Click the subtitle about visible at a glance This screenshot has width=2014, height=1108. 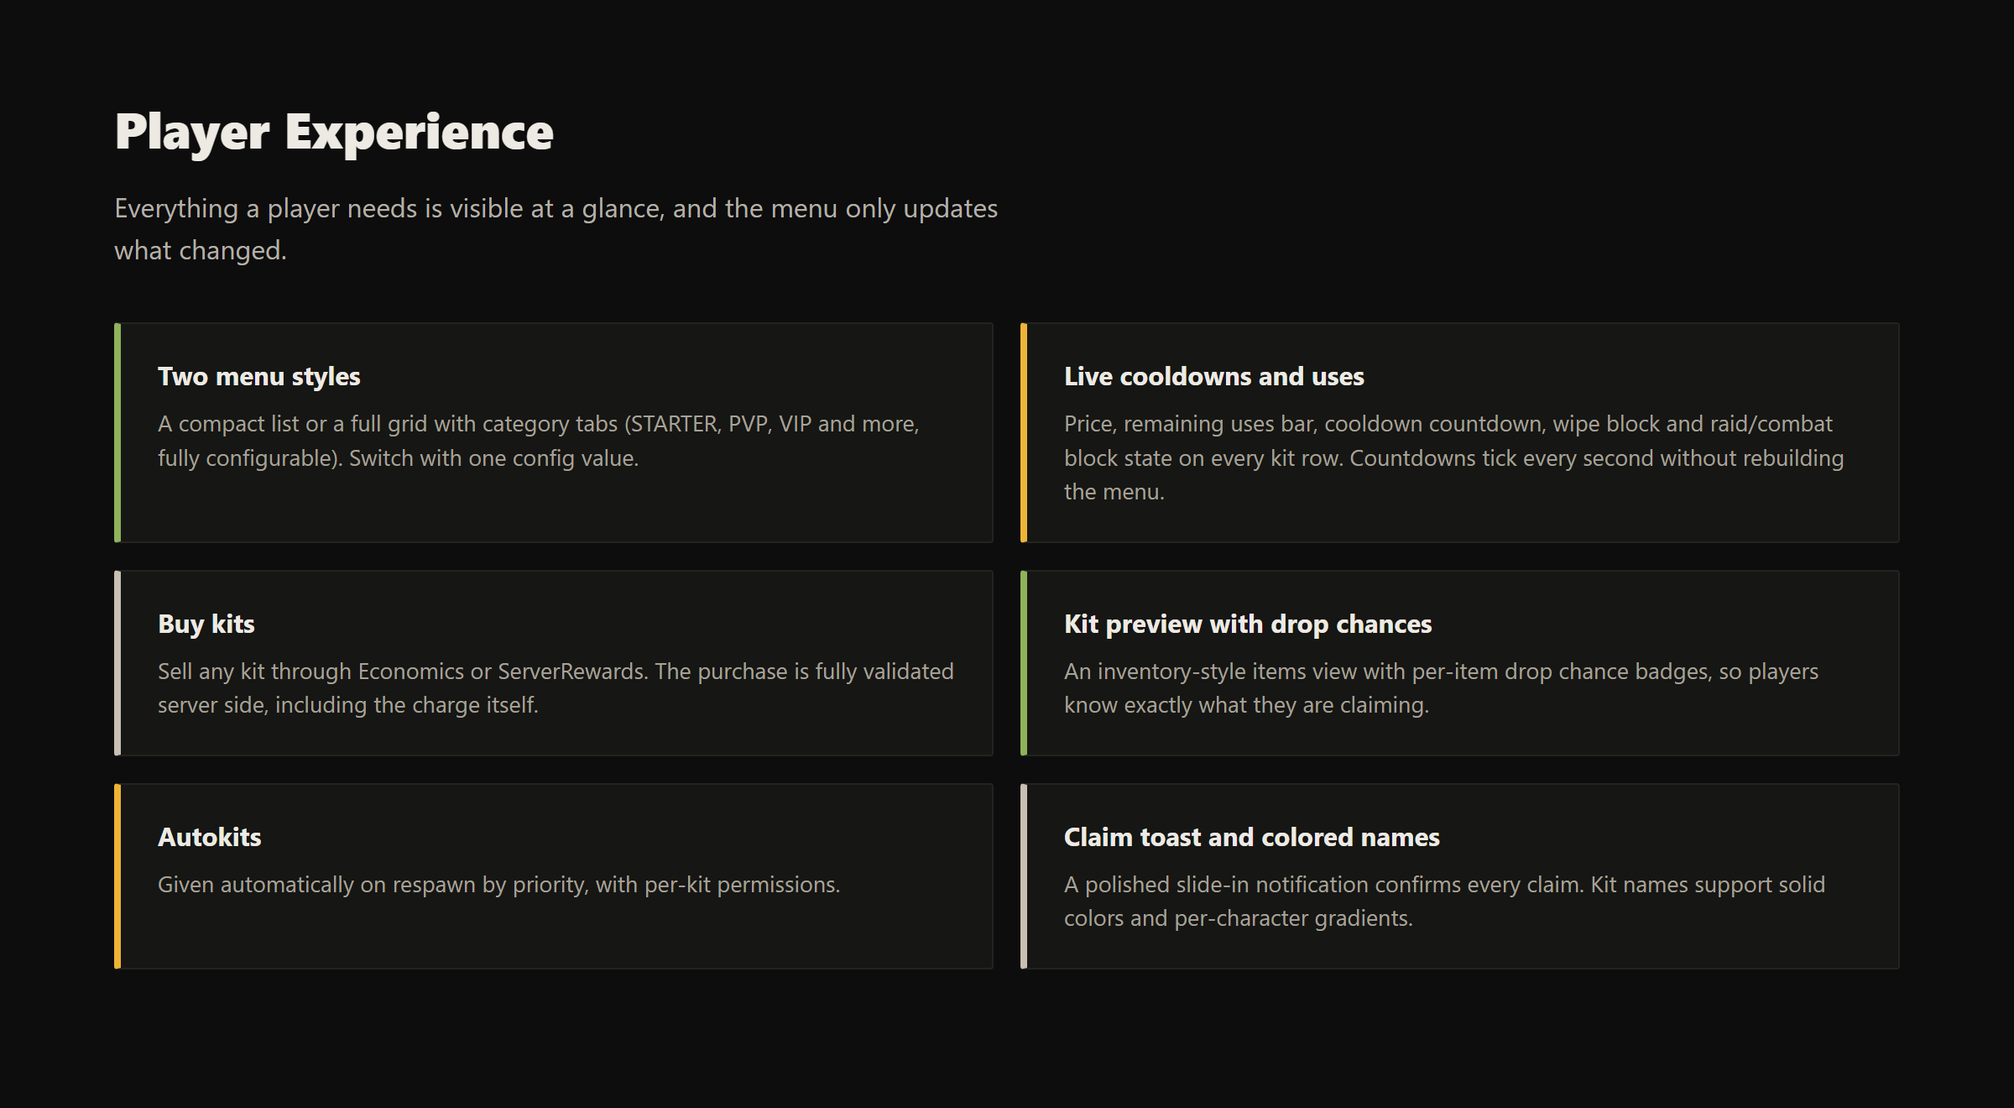556,229
